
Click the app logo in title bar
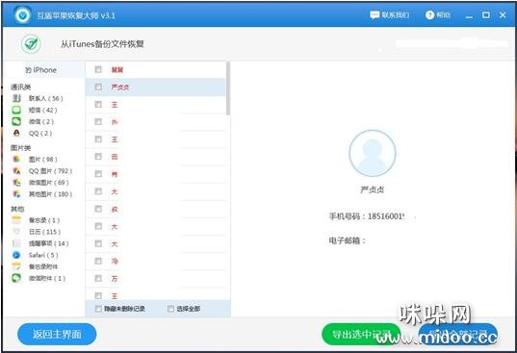point(22,14)
